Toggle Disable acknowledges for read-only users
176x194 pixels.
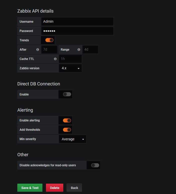pyautogui.click(x=95, y=165)
